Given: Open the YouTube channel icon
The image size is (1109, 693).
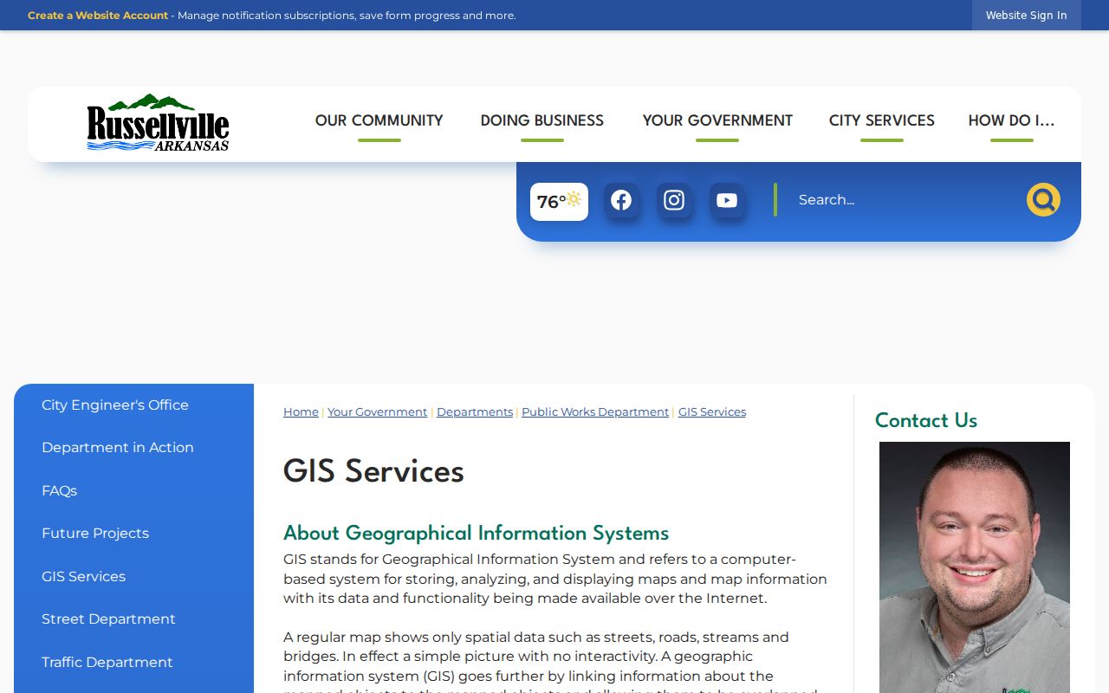Looking at the screenshot, I should pyautogui.click(x=727, y=200).
